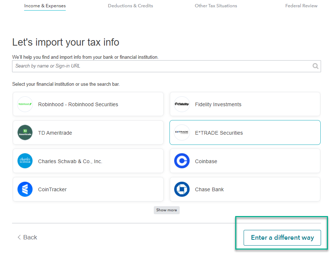Choose E*TRADE Securities institution
This screenshot has width=332, height=254.
pos(245,132)
